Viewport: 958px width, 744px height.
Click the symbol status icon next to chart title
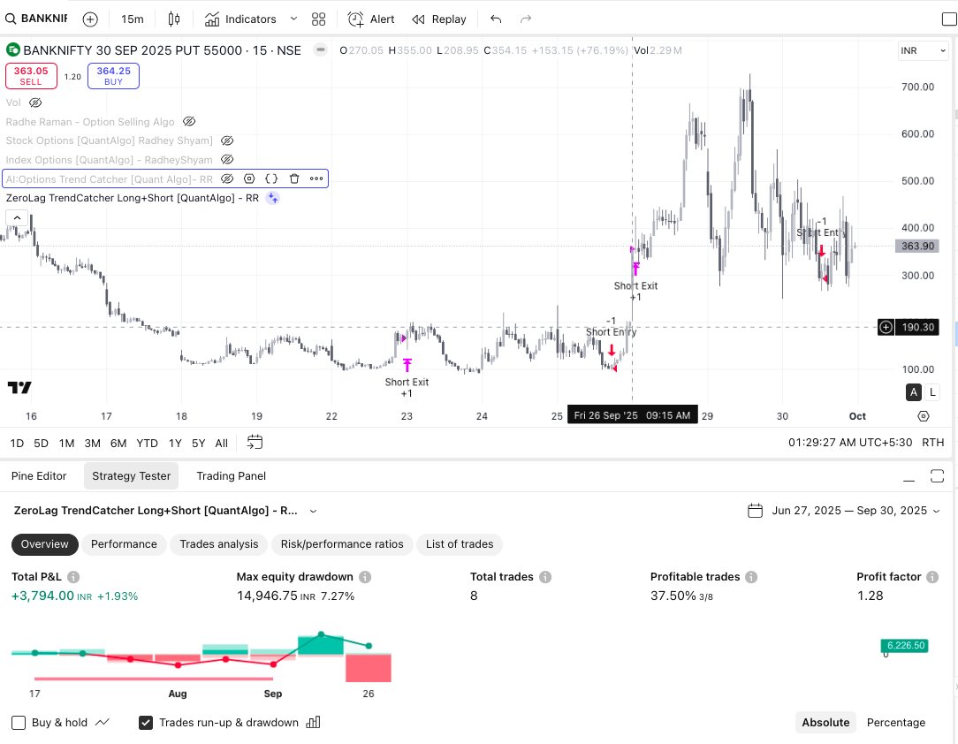click(320, 50)
